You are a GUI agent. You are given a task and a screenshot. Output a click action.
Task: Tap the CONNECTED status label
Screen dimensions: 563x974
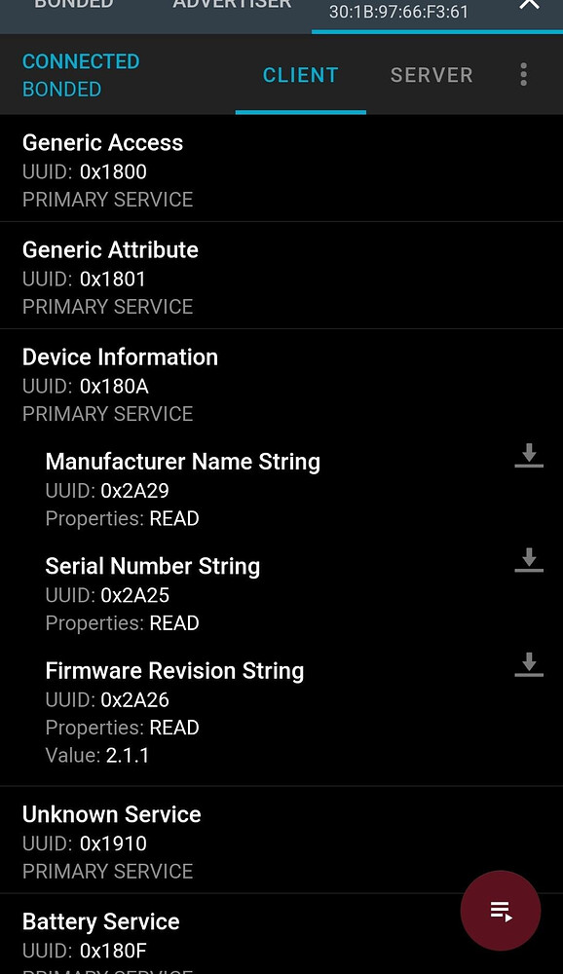pos(80,61)
